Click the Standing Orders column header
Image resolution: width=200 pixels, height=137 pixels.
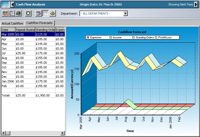tap(45, 29)
